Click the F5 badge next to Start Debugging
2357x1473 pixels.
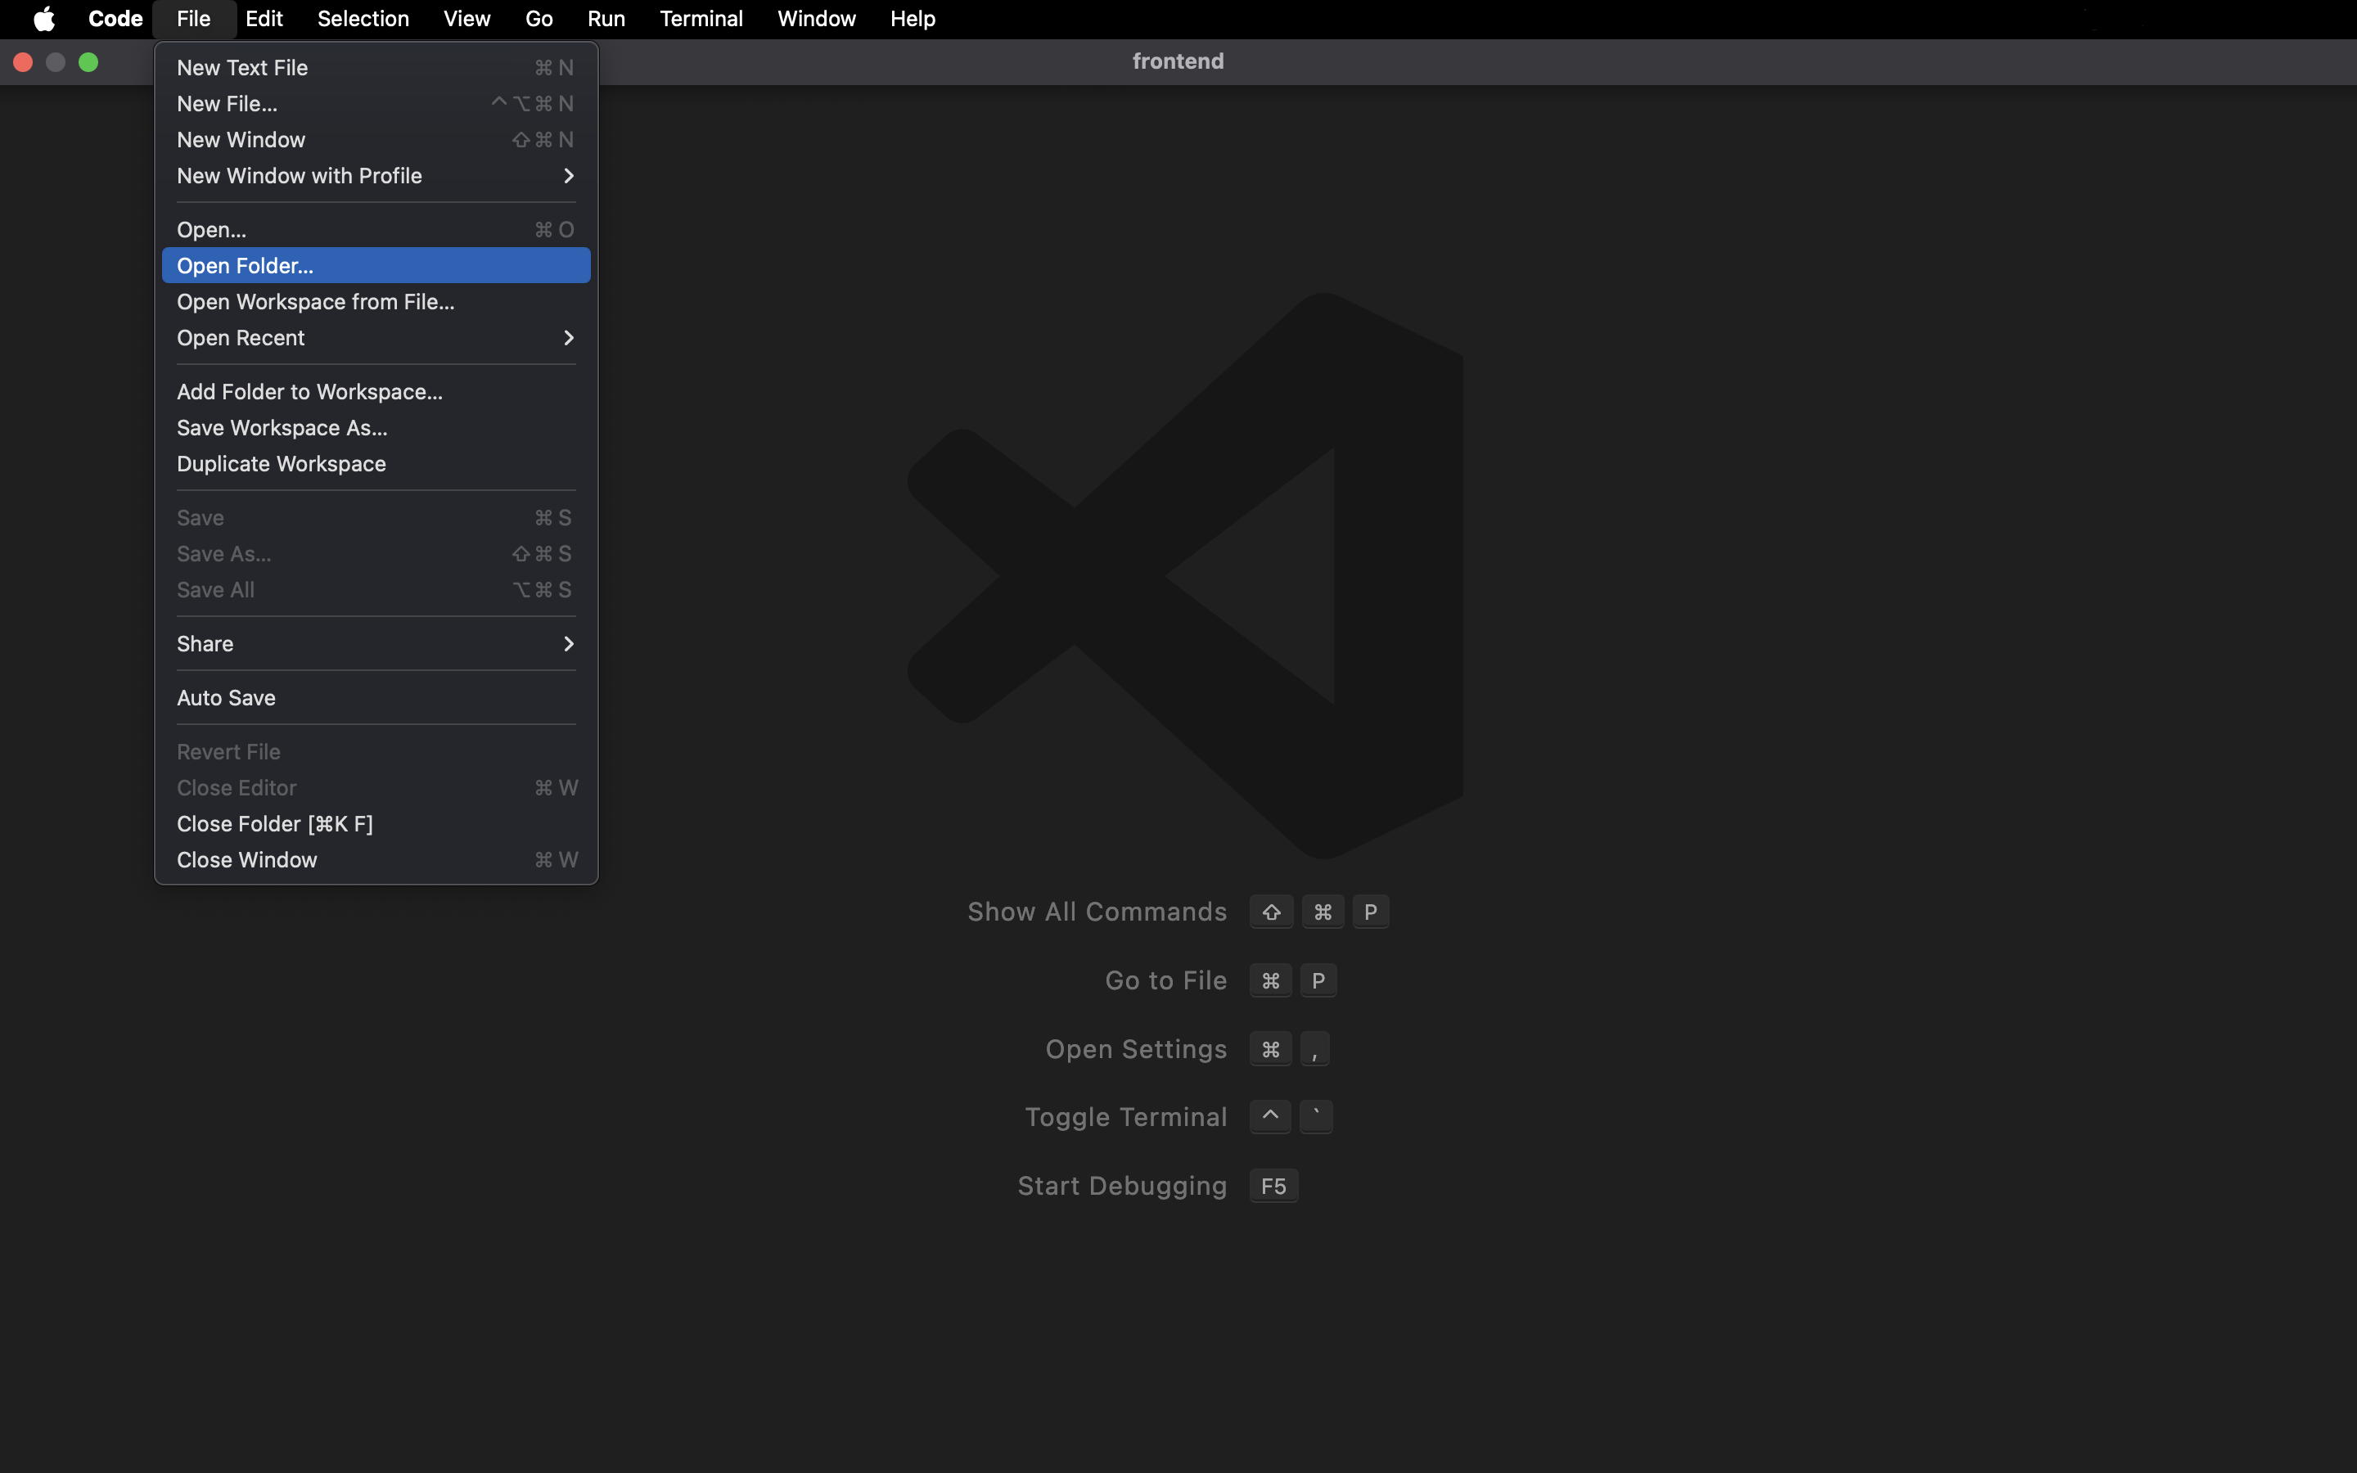click(x=1273, y=1186)
